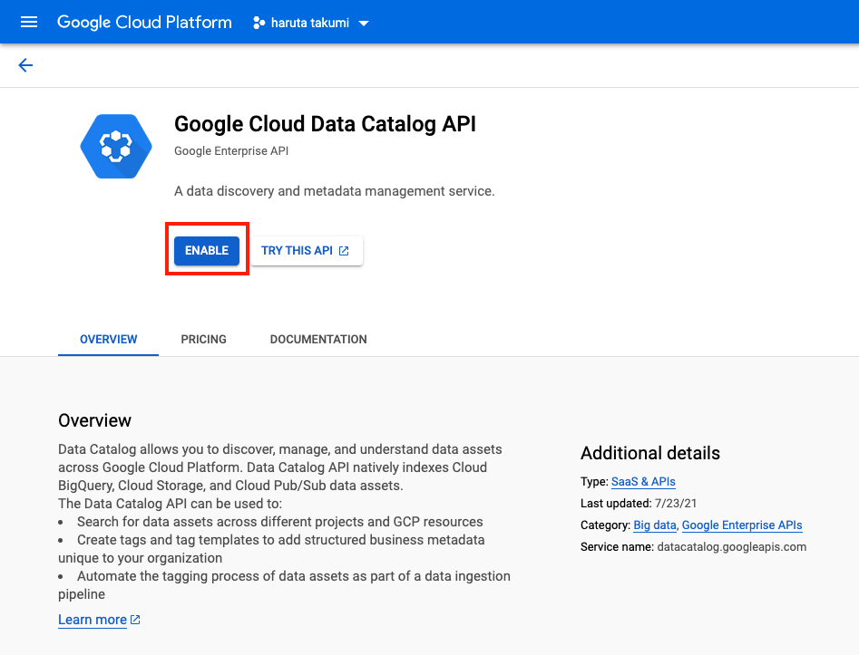Switch to the PRICING tab
Image resolution: width=859 pixels, height=655 pixels.
pyautogui.click(x=203, y=339)
